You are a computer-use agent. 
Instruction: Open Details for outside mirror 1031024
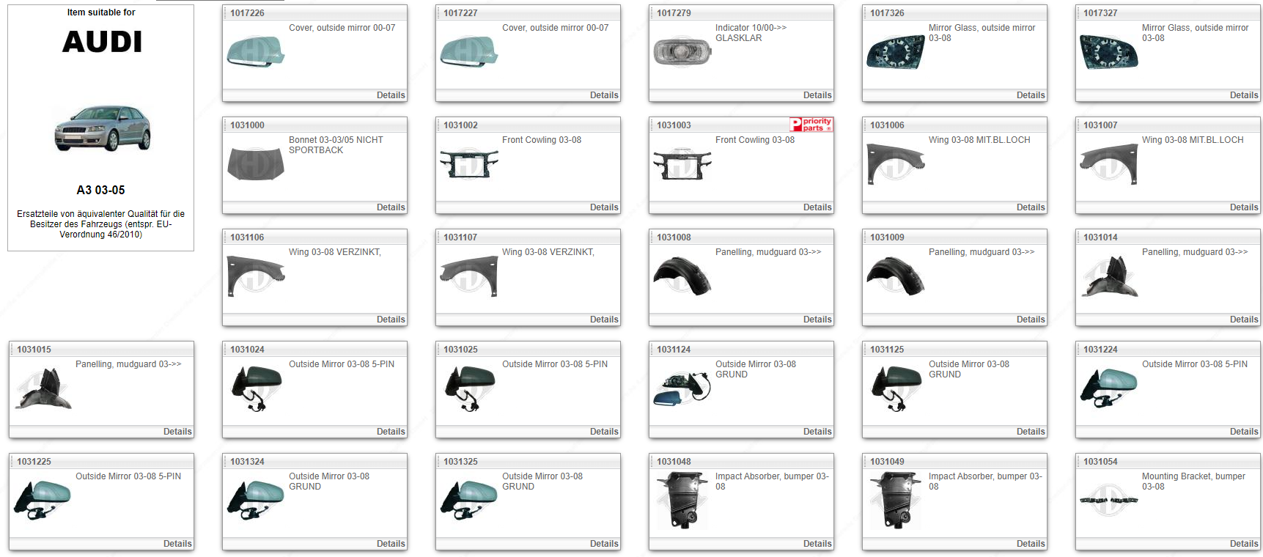[391, 432]
